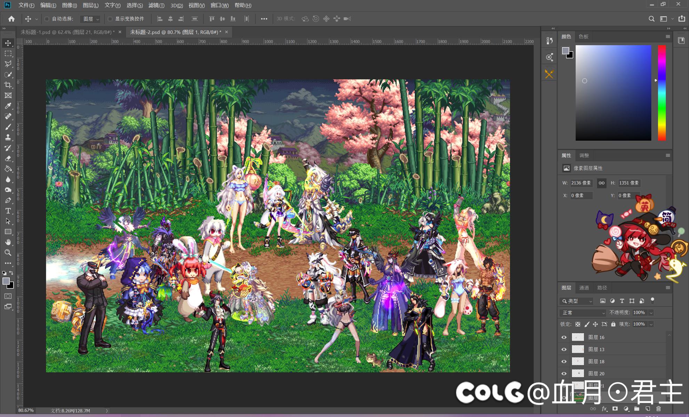Toggle Quick Mask mode icon
Image resolution: width=689 pixels, height=417 pixels.
point(8,296)
